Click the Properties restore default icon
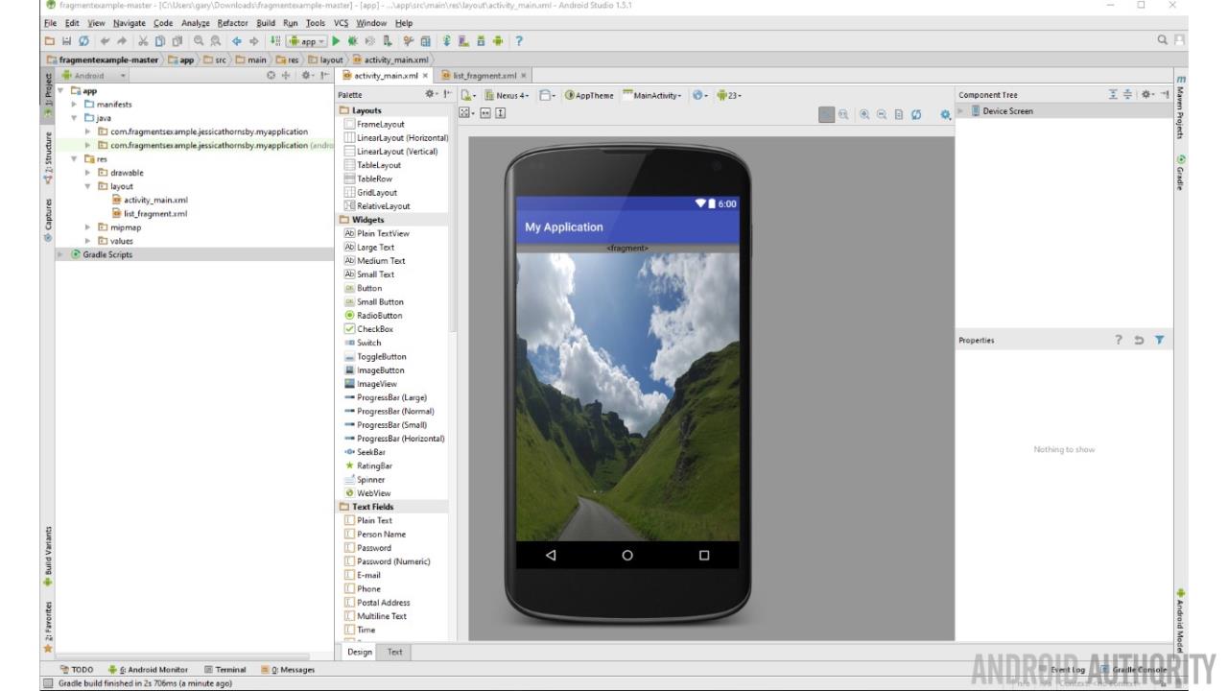This screenshot has width=1228, height=691. coord(1139,340)
